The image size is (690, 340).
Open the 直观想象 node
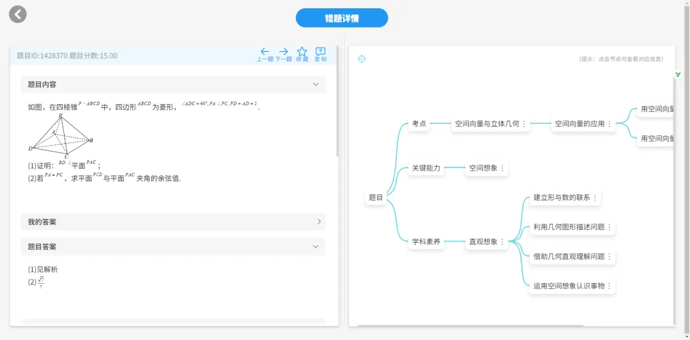coord(487,242)
